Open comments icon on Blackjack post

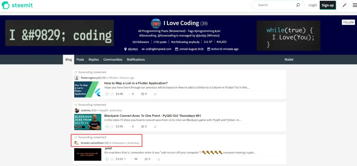pyautogui.click(x=143, y=127)
